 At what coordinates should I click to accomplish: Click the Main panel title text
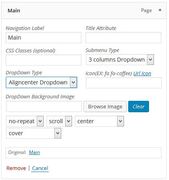(x=14, y=10)
